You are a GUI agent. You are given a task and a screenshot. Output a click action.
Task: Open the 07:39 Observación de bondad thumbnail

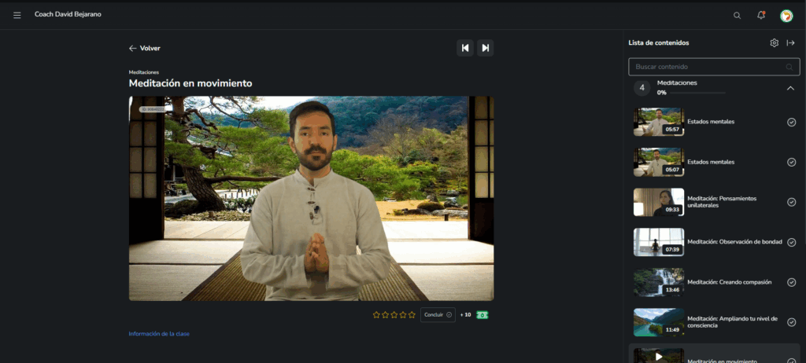coord(659,242)
